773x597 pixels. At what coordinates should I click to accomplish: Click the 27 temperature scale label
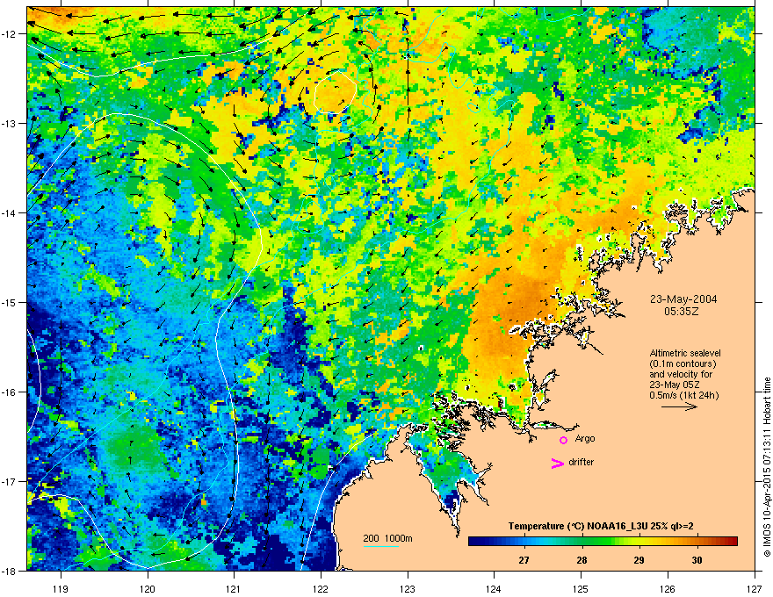click(x=524, y=560)
